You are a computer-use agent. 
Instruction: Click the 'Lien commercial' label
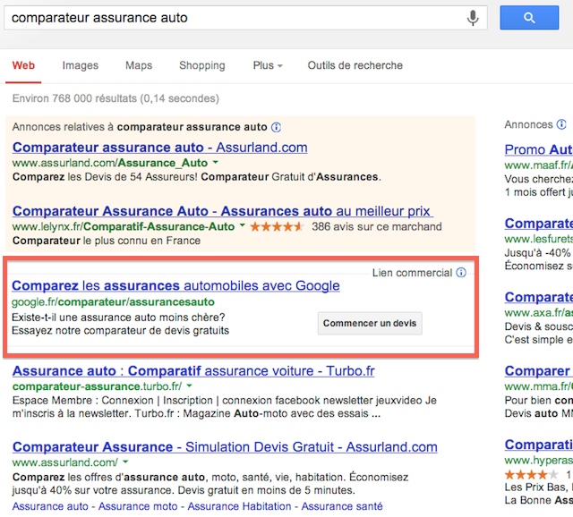(412, 273)
